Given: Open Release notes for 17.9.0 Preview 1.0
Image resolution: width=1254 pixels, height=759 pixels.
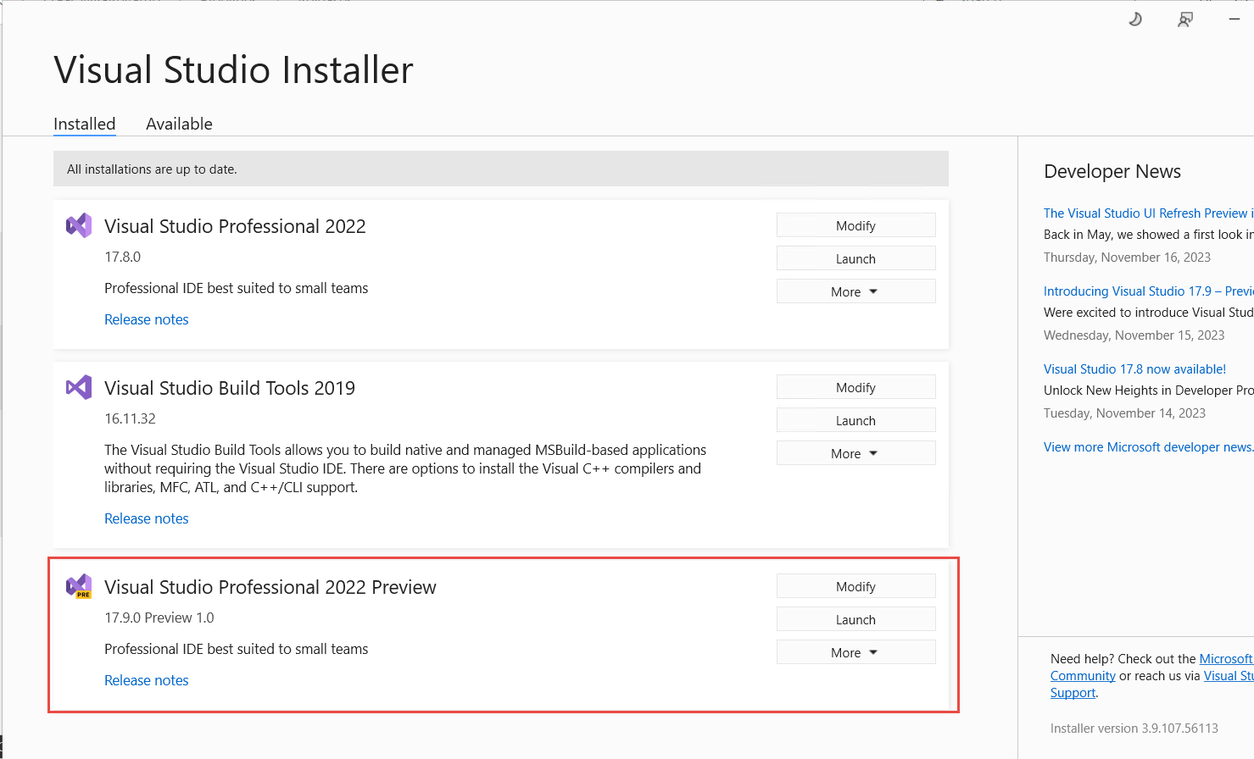Looking at the screenshot, I should click(x=147, y=680).
